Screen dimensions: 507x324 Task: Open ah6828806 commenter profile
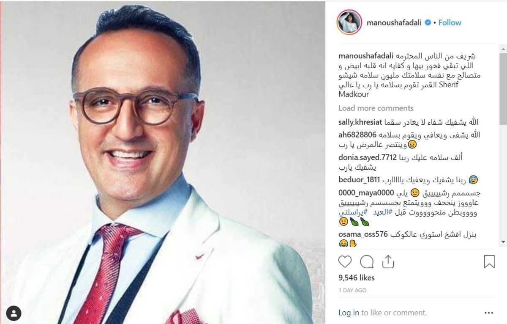click(x=356, y=135)
